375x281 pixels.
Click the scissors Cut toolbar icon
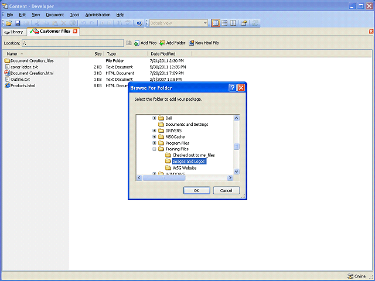(x=37, y=23)
